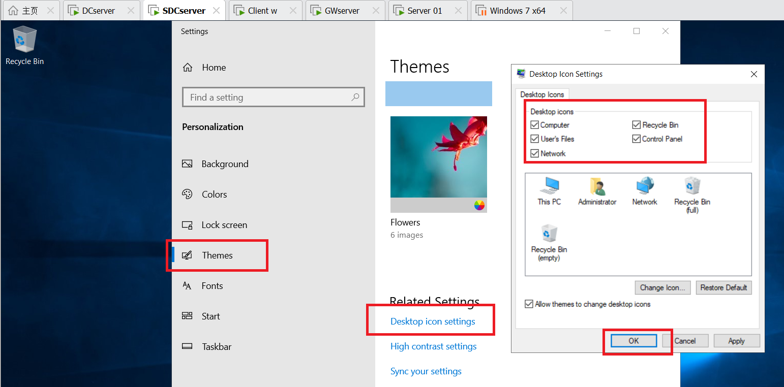Select the Network icon in the preview
Screen dimensions: 784x387
[x=644, y=188]
